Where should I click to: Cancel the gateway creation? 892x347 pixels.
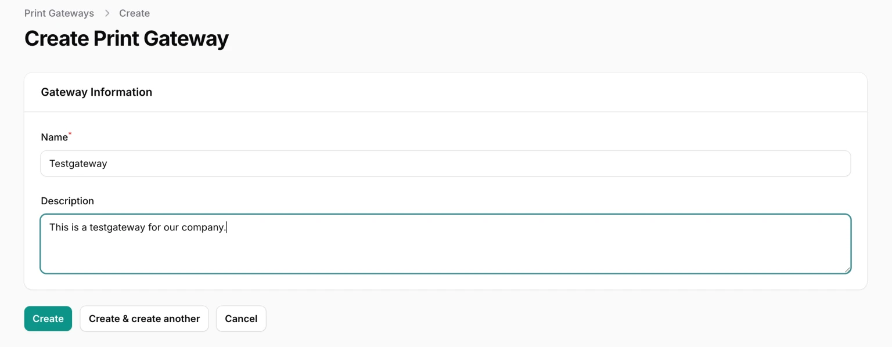pyautogui.click(x=241, y=319)
